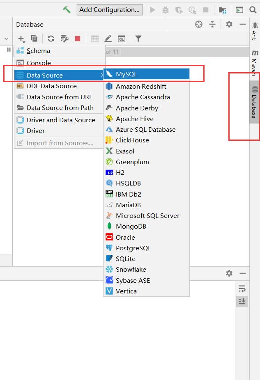Select Snowflake data source
This screenshot has width=260, height=380.
tap(147, 270)
